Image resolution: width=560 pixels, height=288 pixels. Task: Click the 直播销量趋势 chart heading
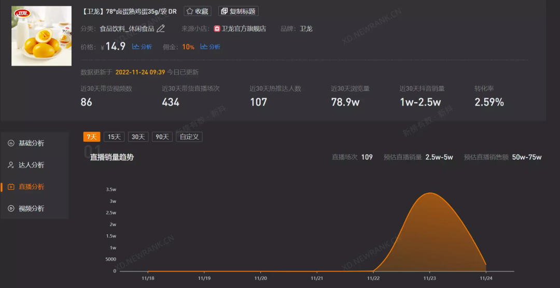click(112, 157)
